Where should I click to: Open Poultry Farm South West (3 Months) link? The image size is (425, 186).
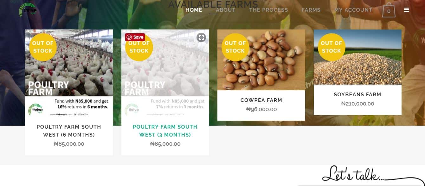[165, 131]
